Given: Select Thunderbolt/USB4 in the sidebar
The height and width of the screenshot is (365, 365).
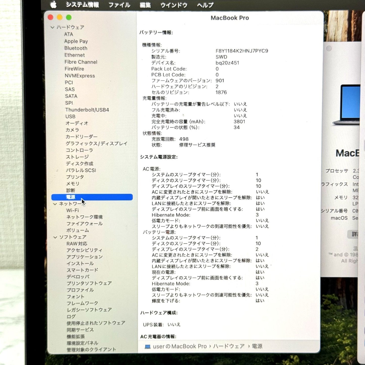Looking at the screenshot, I should (x=87, y=110).
